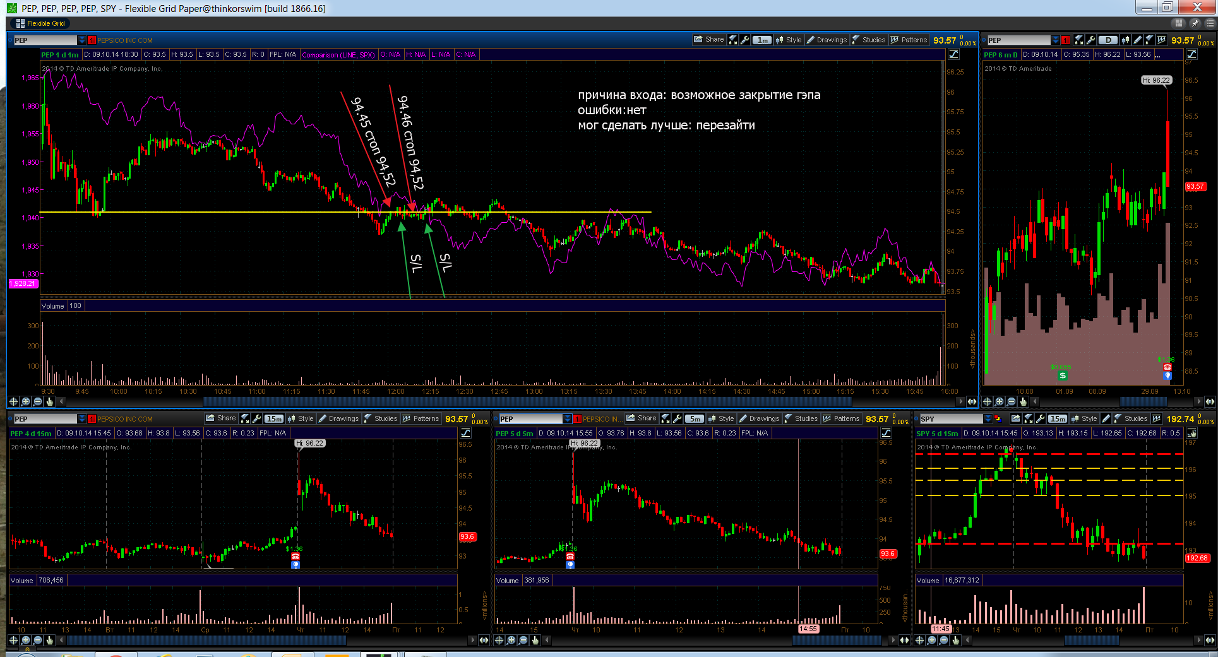This screenshot has width=1218, height=657.
Task: Click Share icon on SPY chart
Action: pos(1015,418)
